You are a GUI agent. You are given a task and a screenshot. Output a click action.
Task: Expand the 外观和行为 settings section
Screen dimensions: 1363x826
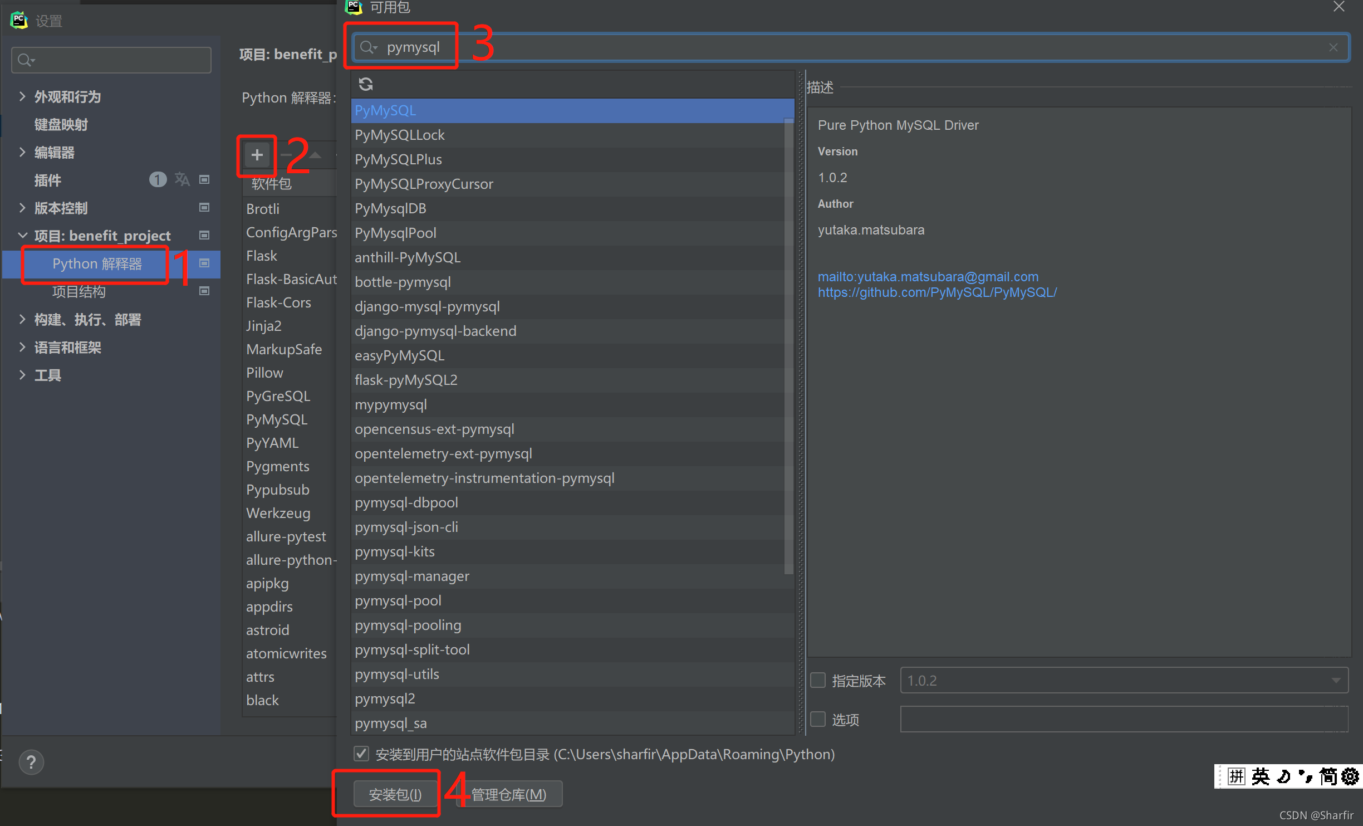(22, 96)
